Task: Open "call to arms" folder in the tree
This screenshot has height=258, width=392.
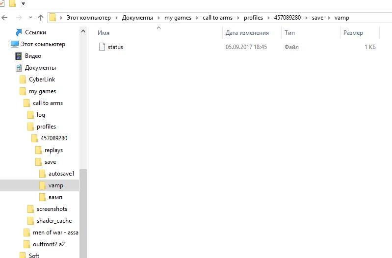Action: click(x=48, y=103)
